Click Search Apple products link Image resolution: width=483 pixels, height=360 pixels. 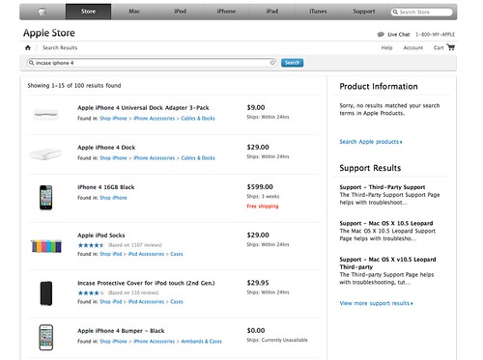pos(371,142)
